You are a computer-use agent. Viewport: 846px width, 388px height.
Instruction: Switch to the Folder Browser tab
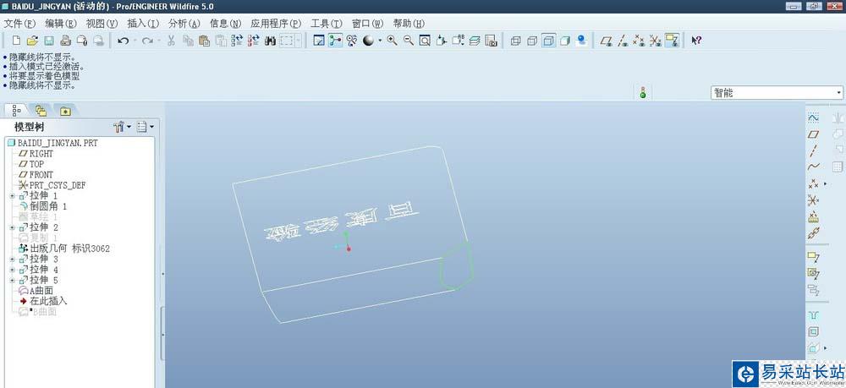tap(41, 111)
